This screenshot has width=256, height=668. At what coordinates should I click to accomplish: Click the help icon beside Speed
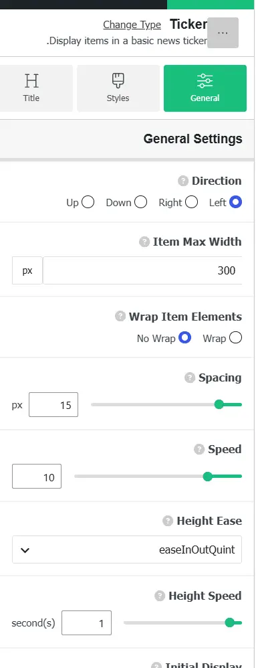coord(199,449)
